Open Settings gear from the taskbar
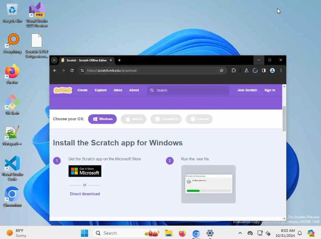This screenshot has width=321, height=239. coord(210,233)
